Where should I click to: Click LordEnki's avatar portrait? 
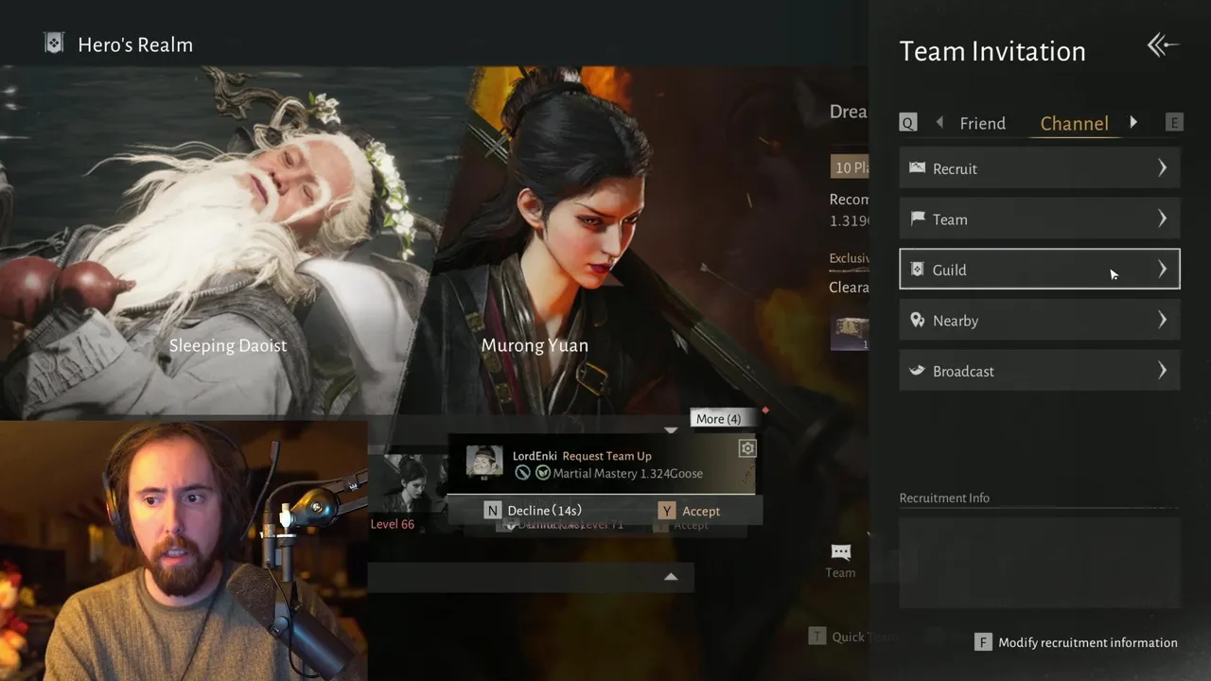484,463
